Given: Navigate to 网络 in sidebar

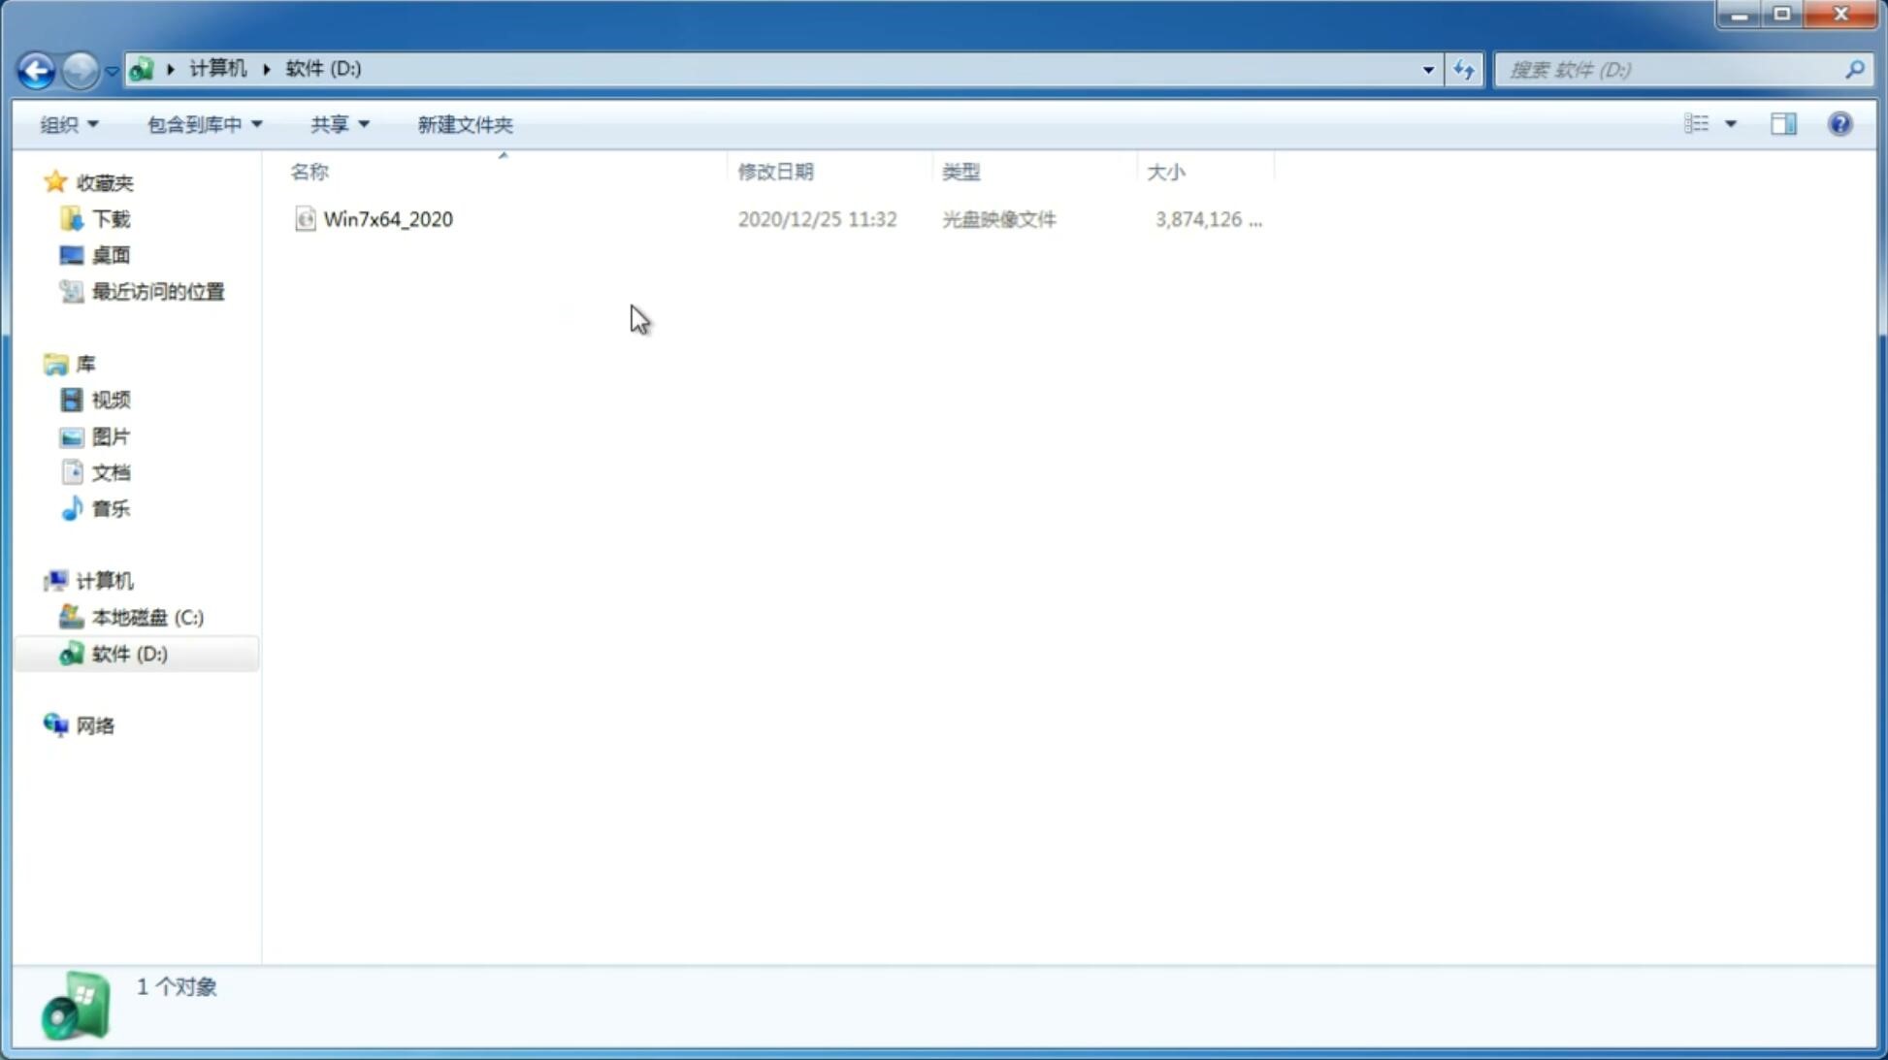Looking at the screenshot, I should (x=95, y=725).
